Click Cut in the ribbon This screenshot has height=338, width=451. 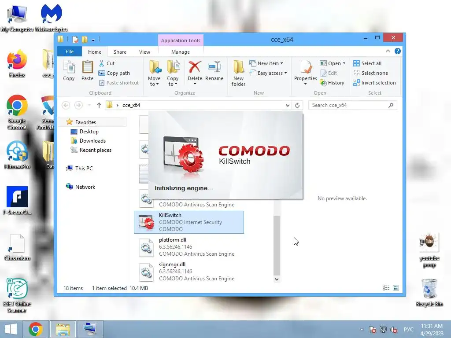click(x=107, y=63)
